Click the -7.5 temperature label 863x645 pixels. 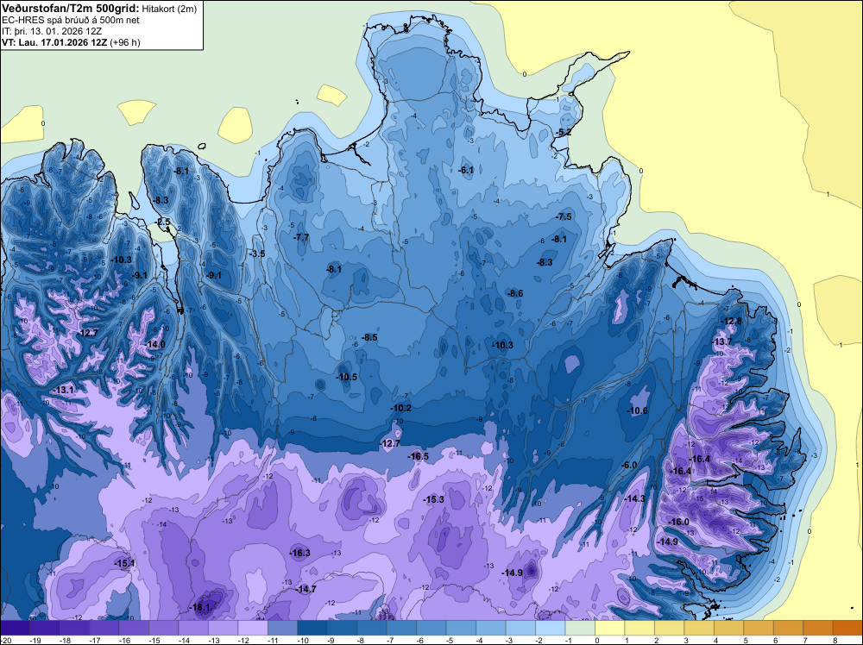click(x=564, y=216)
